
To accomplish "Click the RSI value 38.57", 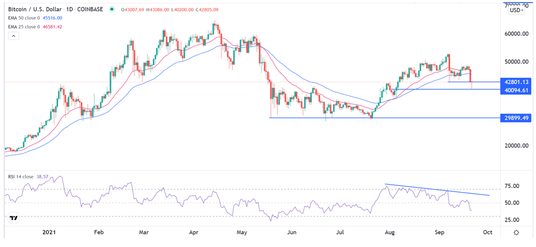I will (x=42, y=177).
